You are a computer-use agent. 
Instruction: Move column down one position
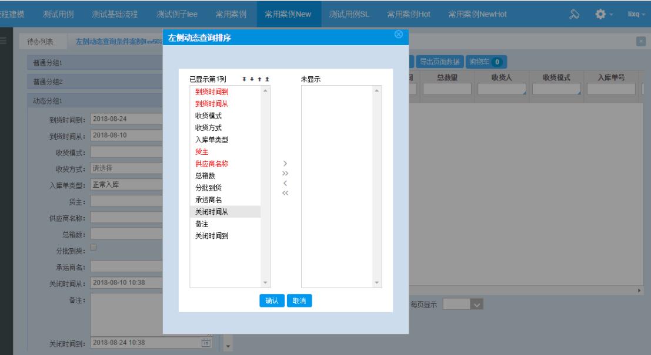tap(252, 77)
